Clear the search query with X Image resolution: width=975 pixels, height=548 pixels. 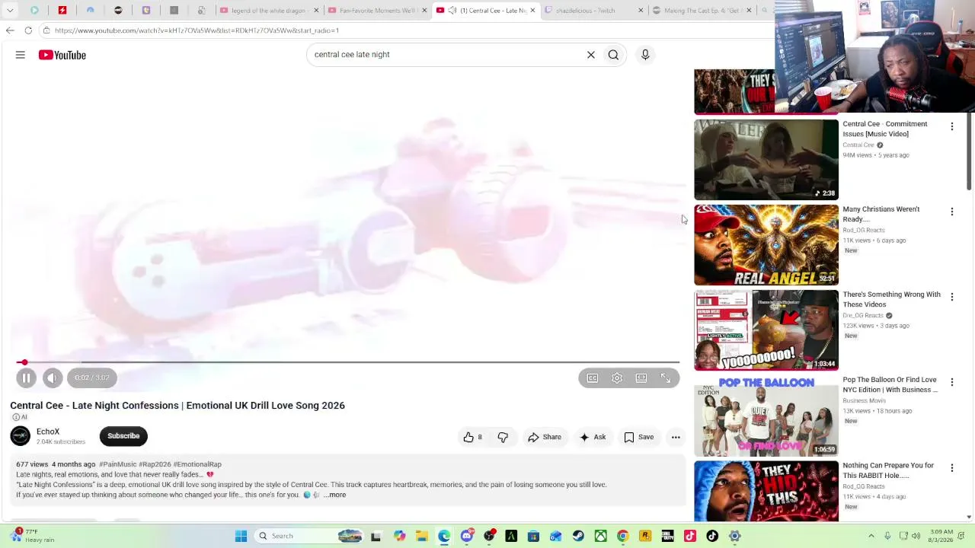tap(590, 55)
